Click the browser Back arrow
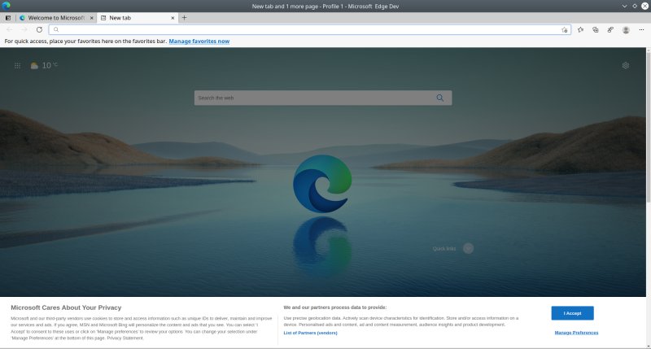Viewport: 651px width, 349px height. pos(10,29)
